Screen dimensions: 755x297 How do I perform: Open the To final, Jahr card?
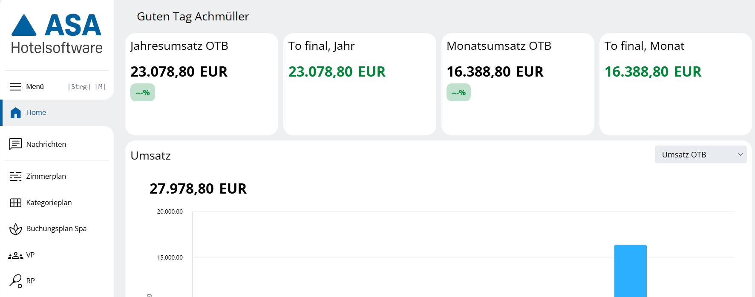[x=360, y=84]
